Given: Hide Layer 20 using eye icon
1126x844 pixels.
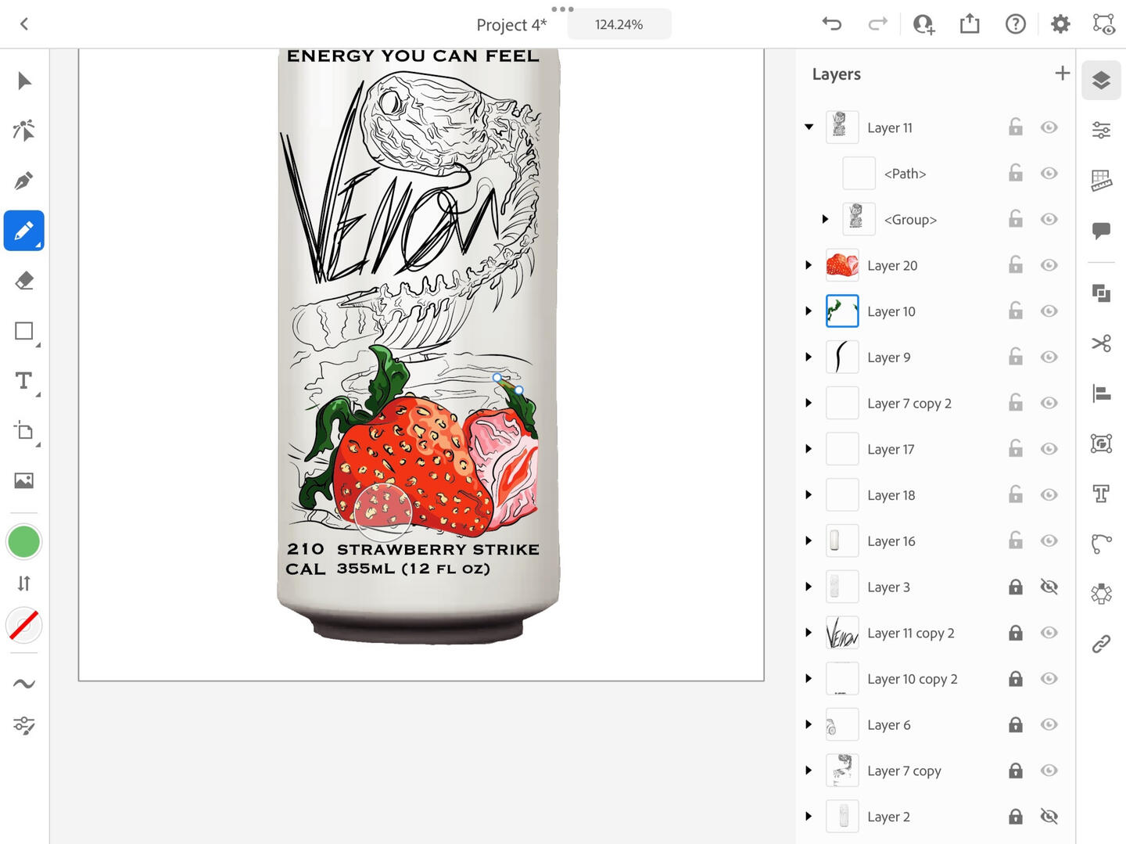Looking at the screenshot, I should click(x=1049, y=265).
